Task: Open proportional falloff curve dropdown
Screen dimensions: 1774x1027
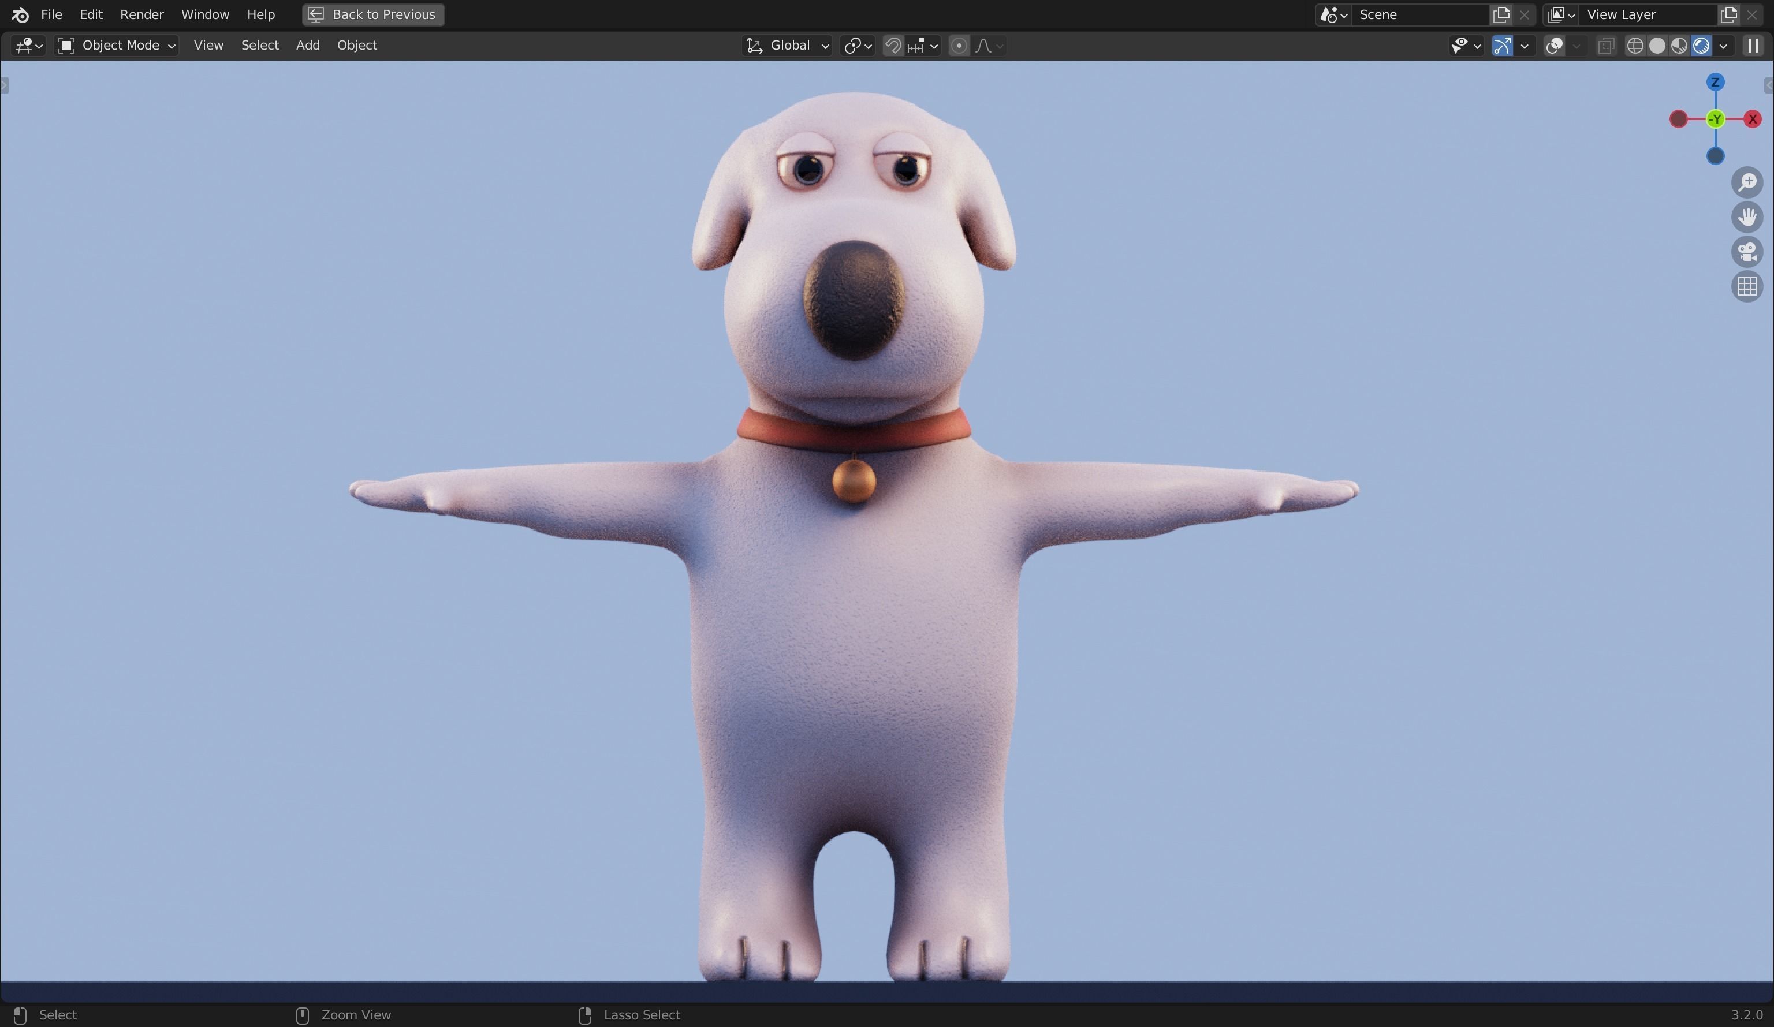Action: 989,46
